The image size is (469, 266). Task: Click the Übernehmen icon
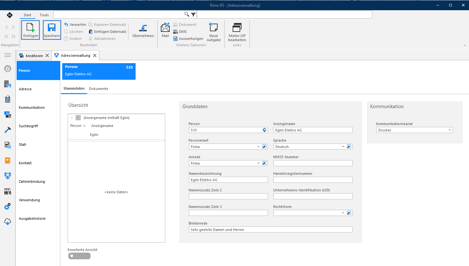point(143,30)
